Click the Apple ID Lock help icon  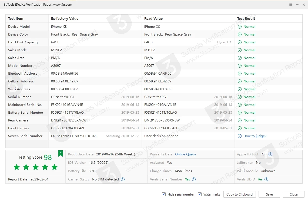270,154
